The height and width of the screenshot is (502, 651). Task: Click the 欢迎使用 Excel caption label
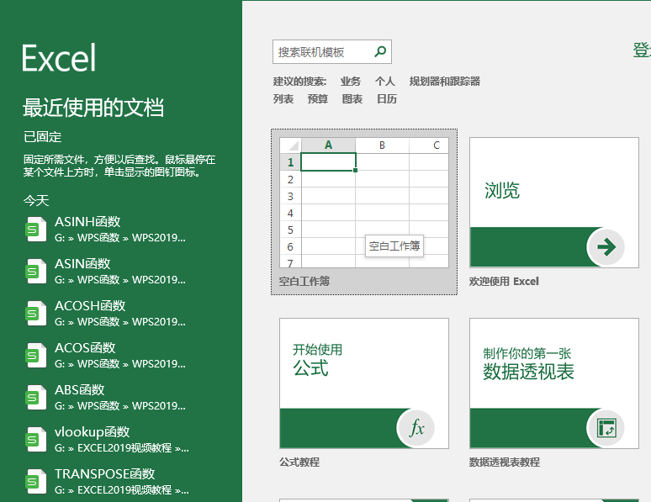point(504,282)
